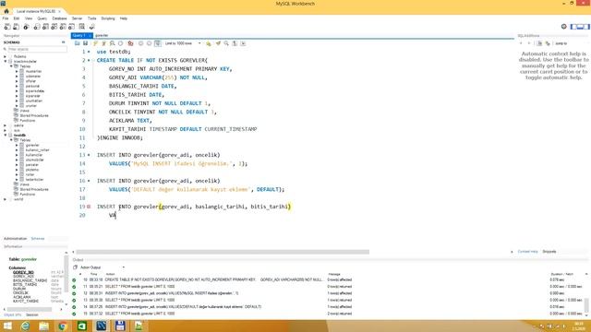The image size is (591, 332).
Task: Save script to file icon
Action: (x=86, y=43)
